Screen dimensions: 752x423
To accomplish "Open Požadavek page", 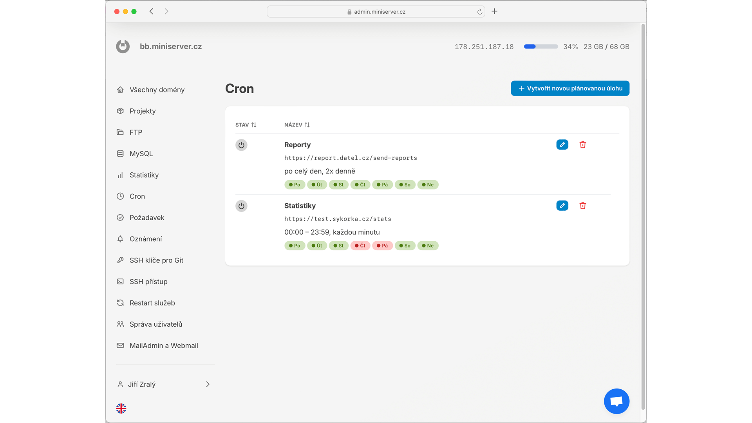I will [147, 217].
